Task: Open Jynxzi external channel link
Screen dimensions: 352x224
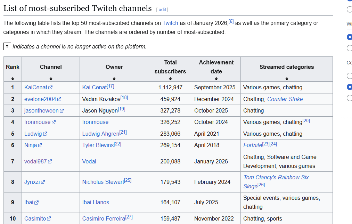Action: [x=34, y=182]
